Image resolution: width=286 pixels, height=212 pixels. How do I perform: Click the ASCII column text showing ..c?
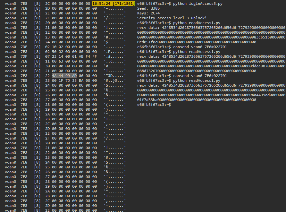[x=114, y=61]
